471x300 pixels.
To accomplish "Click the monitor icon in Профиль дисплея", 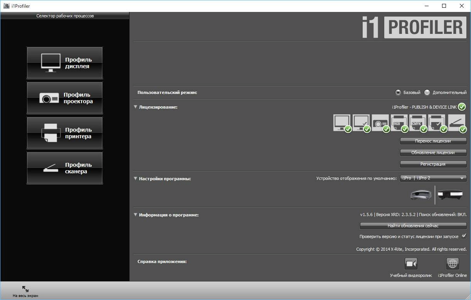I will click(x=51, y=63).
